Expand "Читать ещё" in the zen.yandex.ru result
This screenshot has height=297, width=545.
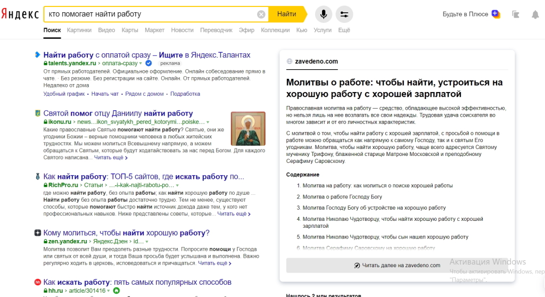click(x=214, y=263)
